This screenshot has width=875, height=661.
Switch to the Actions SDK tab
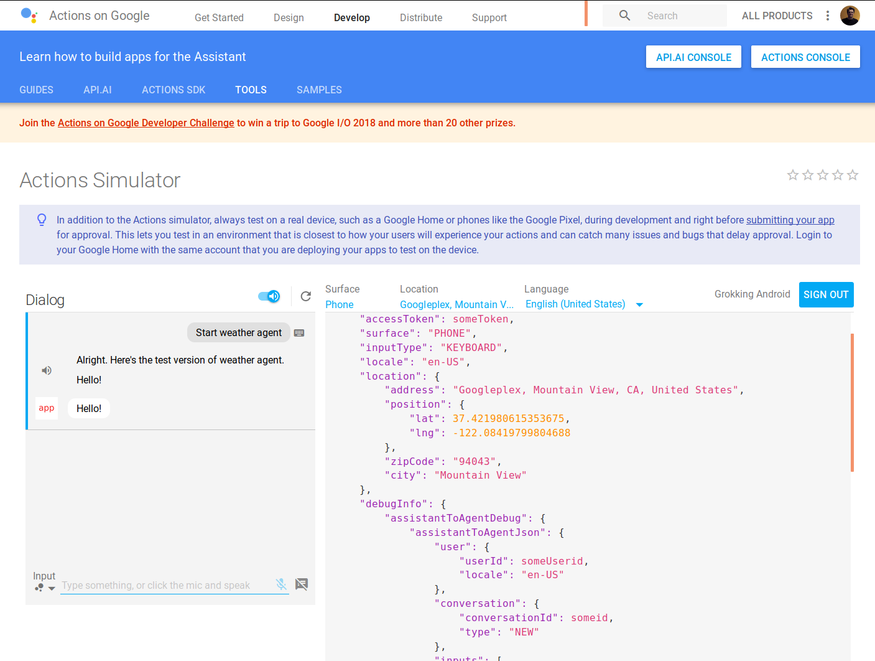[174, 90]
